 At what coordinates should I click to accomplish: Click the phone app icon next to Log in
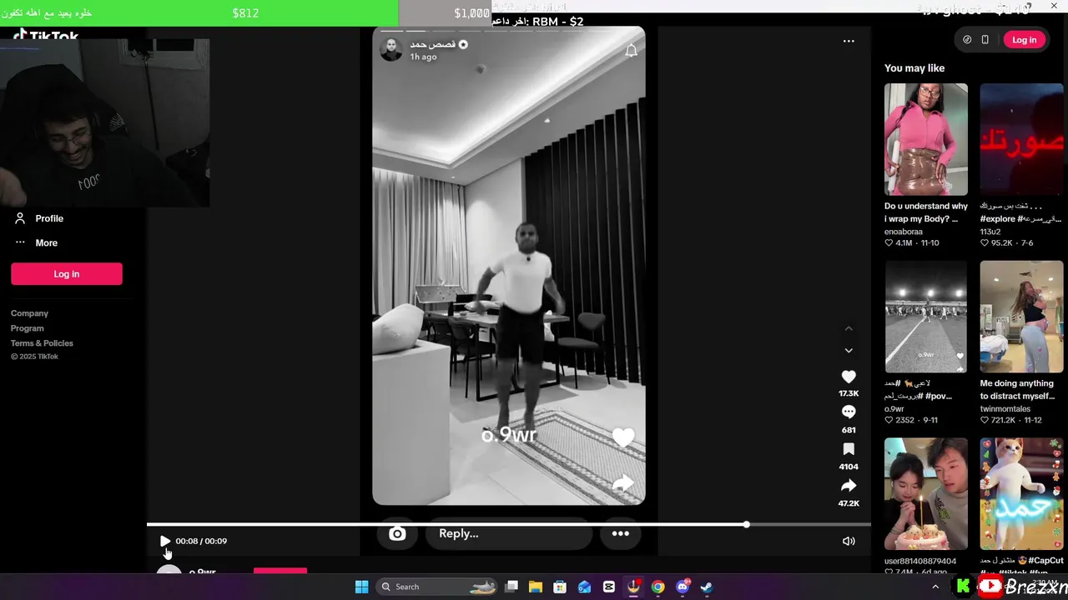click(985, 40)
